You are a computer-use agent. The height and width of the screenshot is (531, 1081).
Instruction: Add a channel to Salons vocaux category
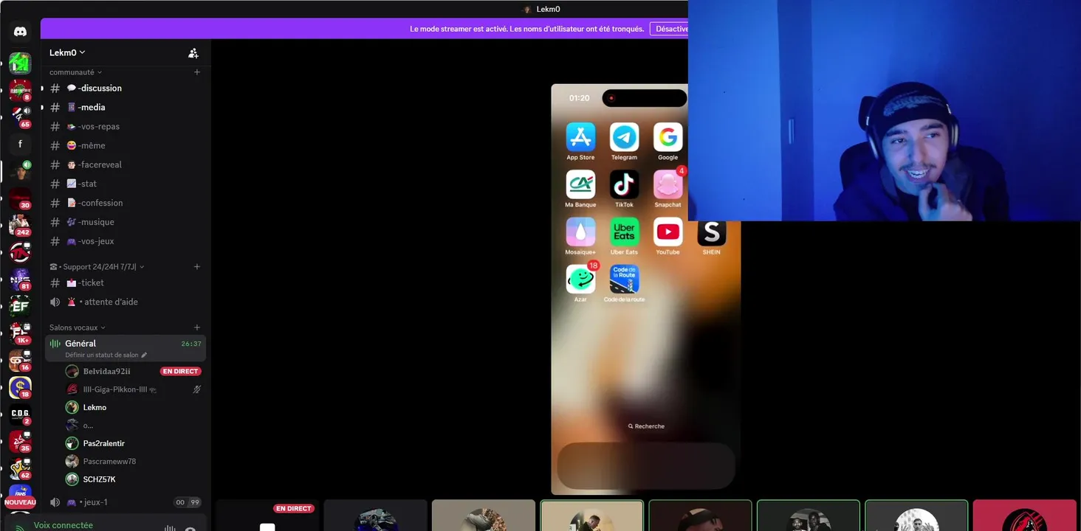(x=197, y=327)
